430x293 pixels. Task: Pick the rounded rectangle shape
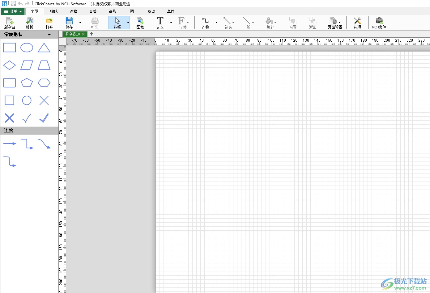tap(10, 83)
